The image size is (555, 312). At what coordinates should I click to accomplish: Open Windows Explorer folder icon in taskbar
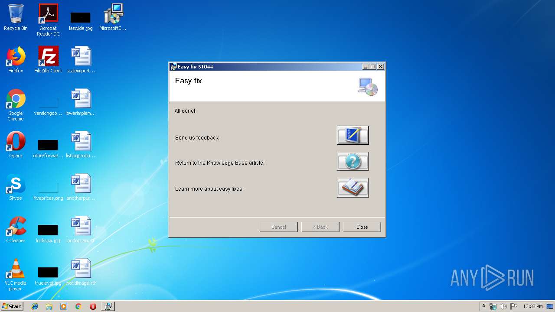coord(49,306)
